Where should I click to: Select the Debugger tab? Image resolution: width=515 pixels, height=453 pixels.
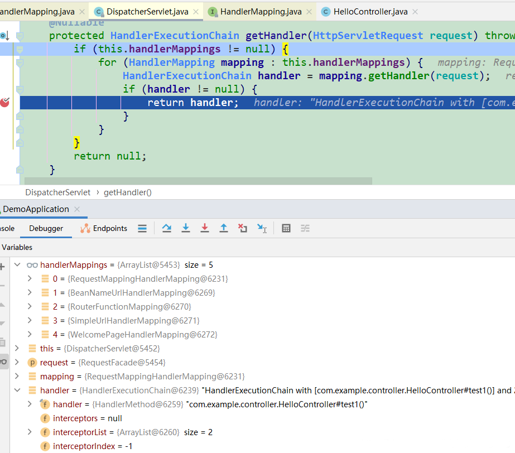[46, 228]
